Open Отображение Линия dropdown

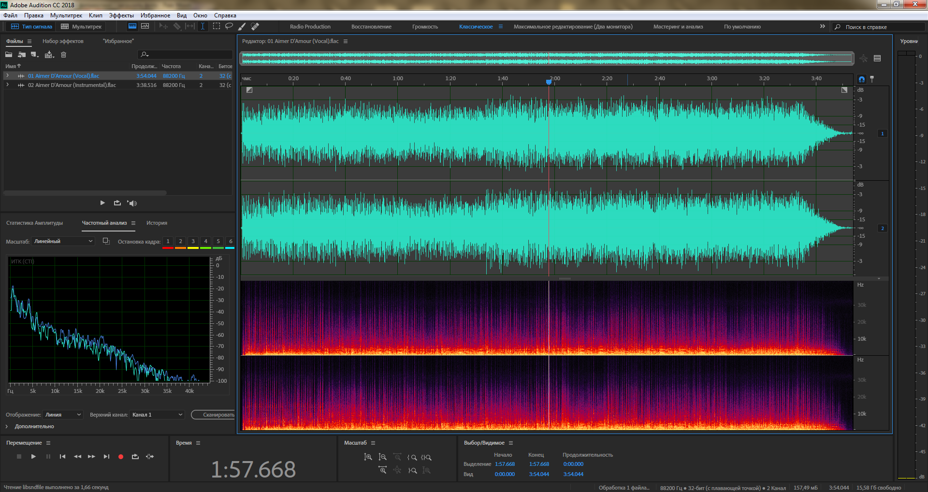[63, 415]
